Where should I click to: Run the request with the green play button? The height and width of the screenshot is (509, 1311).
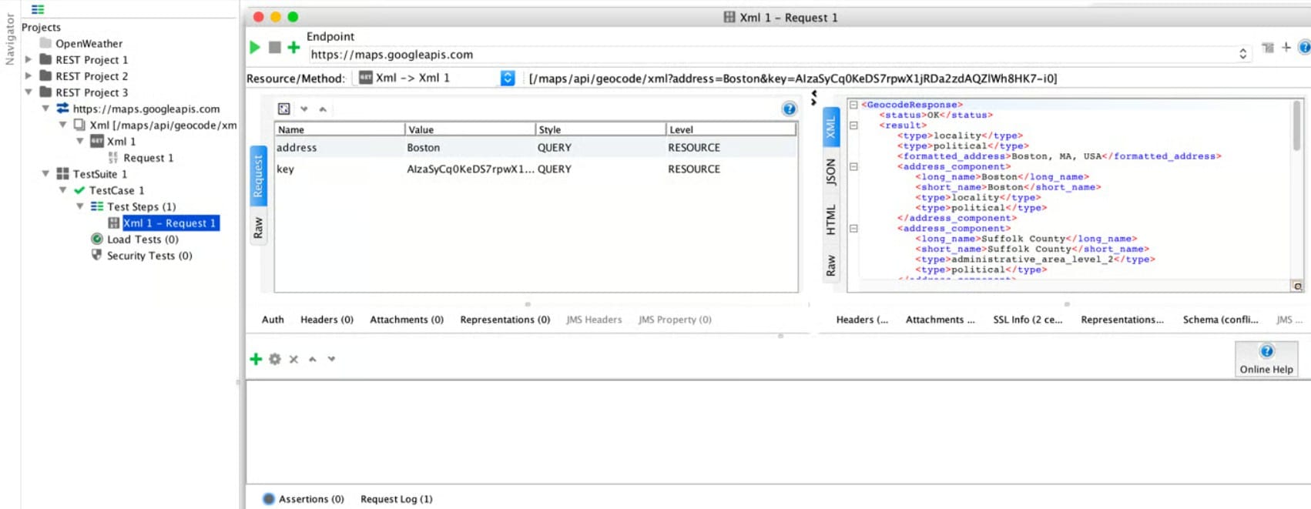(255, 48)
